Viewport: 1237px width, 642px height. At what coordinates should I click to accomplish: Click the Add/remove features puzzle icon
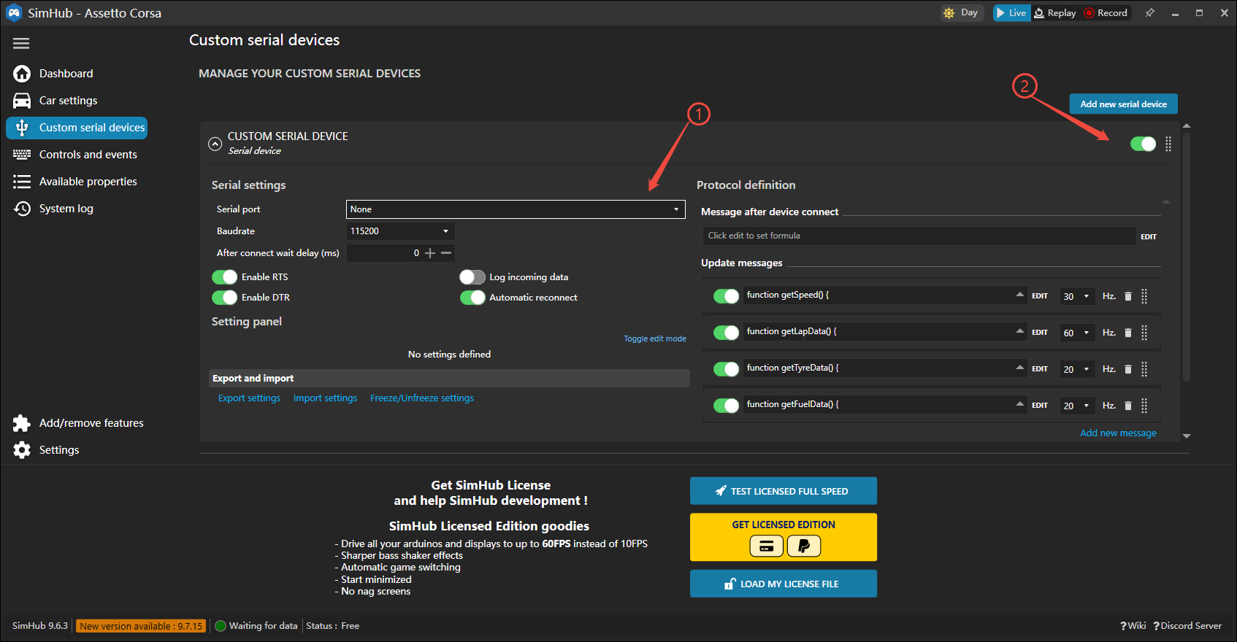pyautogui.click(x=22, y=423)
